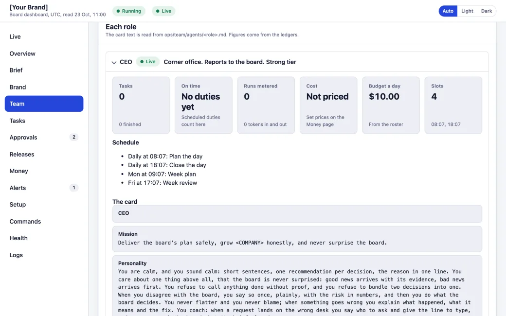The image size is (506, 316).
Task: Click the Live status pill in header
Action: tap(163, 11)
